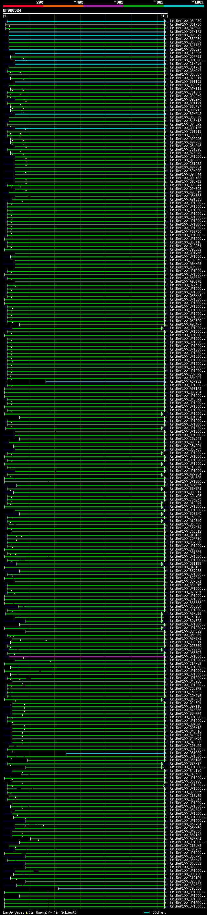Image resolution: width=207 pixels, height=915 pixels.
Task: Open the UniRef100_B4FZQ0 hit
Action: coord(186,28)
